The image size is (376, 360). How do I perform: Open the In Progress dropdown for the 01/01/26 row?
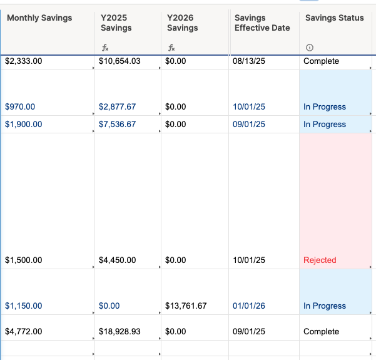pyautogui.click(x=372, y=312)
